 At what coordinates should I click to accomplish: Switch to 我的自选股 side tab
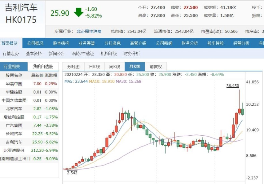43,67
